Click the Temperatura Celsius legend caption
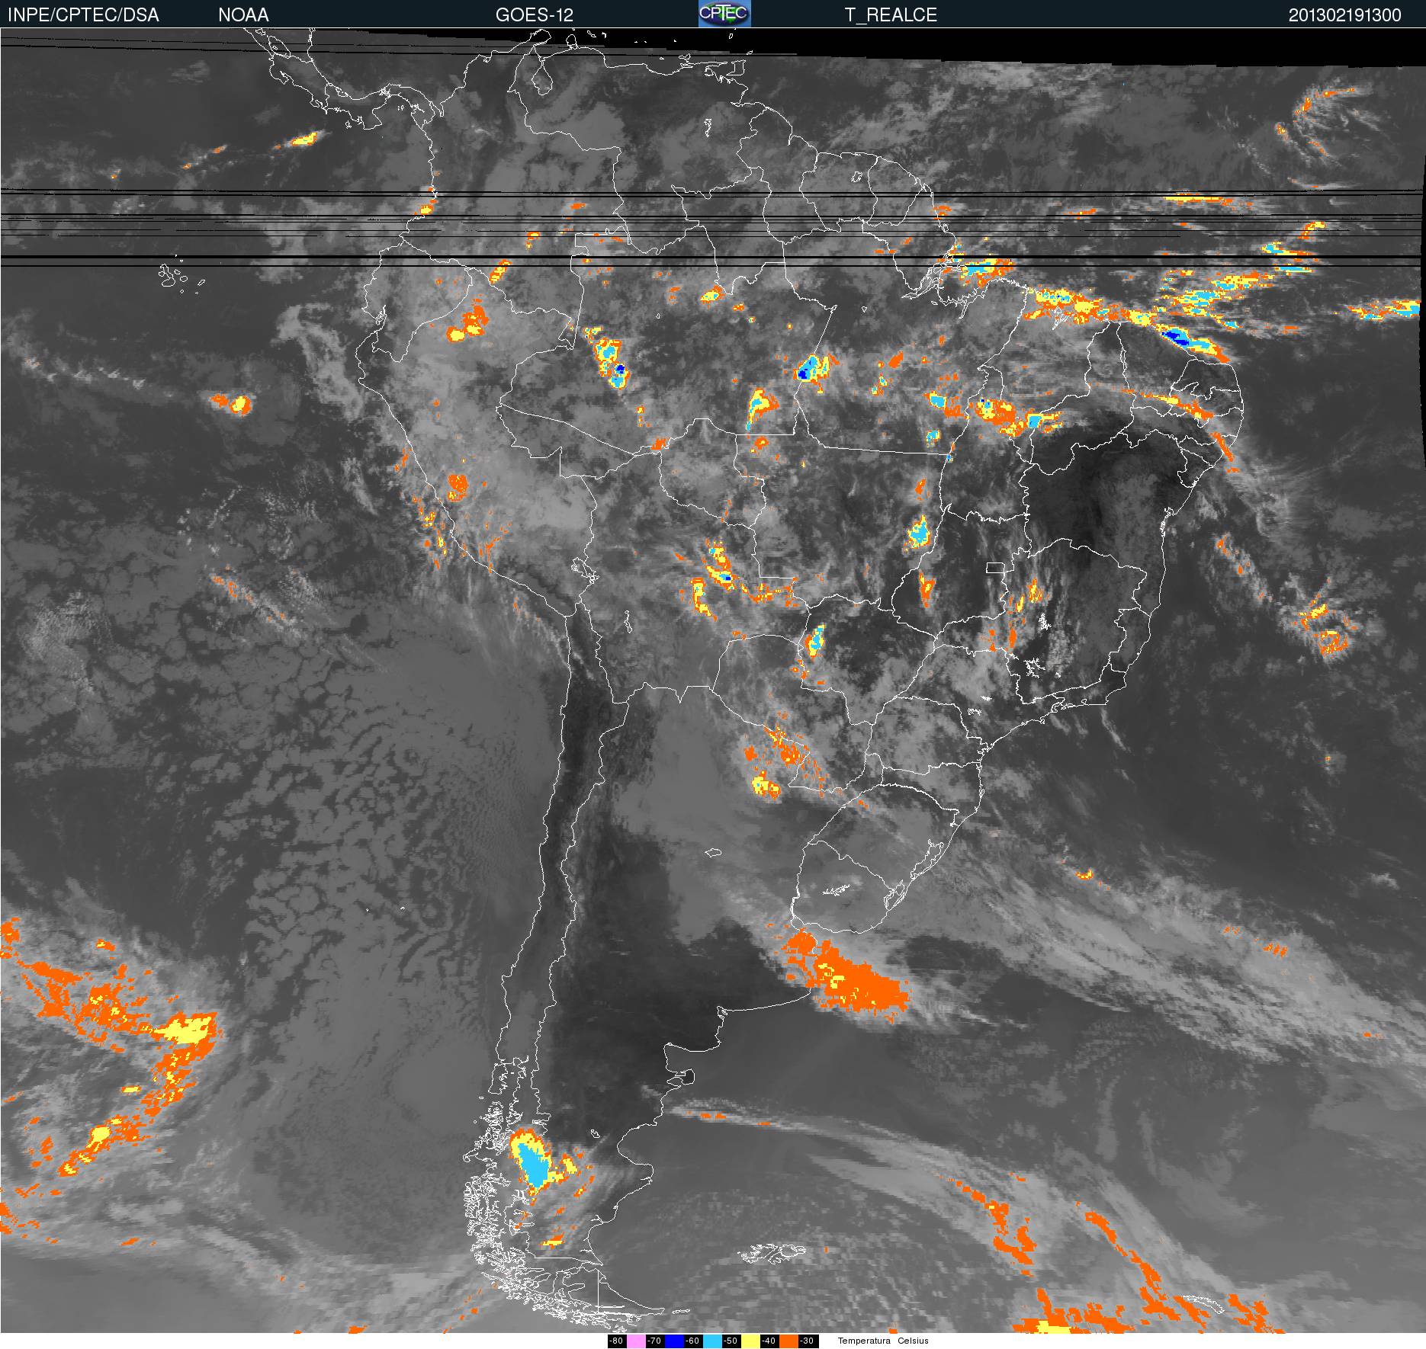This screenshot has height=1349, width=1426. pyautogui.click(x=883, y=1341)
